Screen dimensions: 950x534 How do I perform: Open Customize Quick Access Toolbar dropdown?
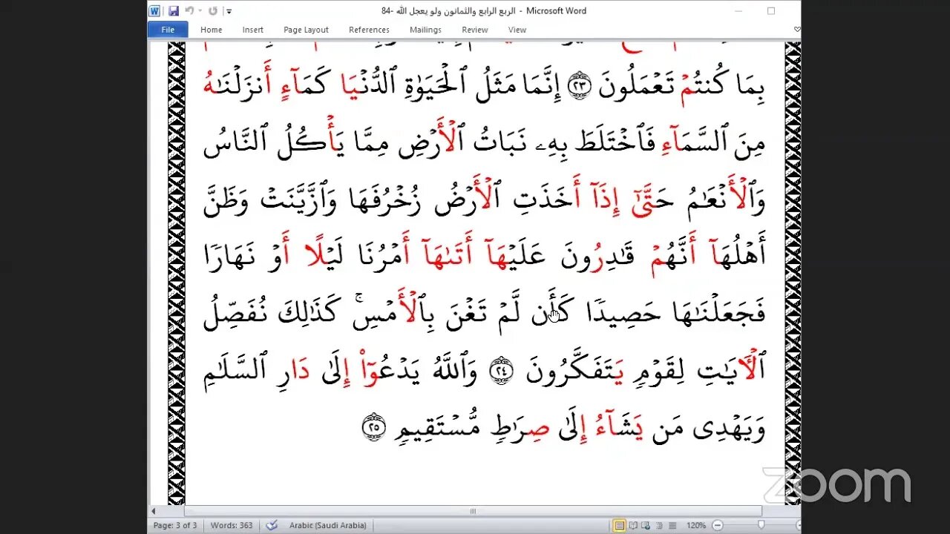tap(229, 11)
